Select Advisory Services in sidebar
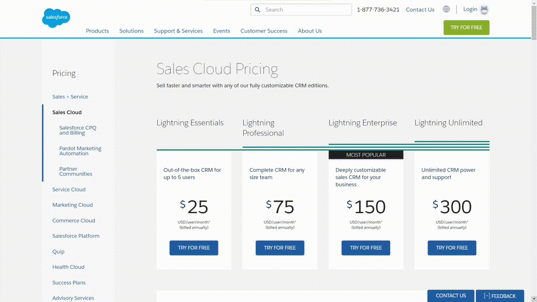The width and height of the screenshot is (537, 302). [x=73, y=298]
